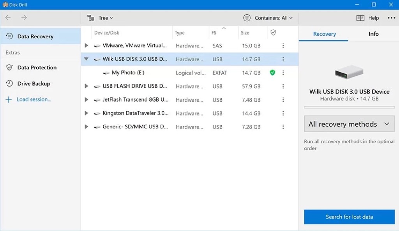The image size is (399, 231).
Task: Open the Tree view mode dropdown
Action: click(100, 18)
